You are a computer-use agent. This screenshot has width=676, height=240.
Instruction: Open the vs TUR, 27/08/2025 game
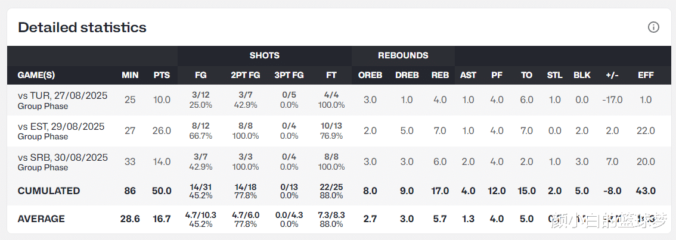(x=63, y=95)
